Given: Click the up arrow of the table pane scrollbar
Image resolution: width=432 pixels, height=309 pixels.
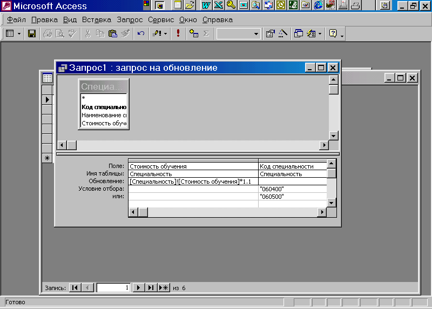Looking at the screenshot, I should (334, 80).
